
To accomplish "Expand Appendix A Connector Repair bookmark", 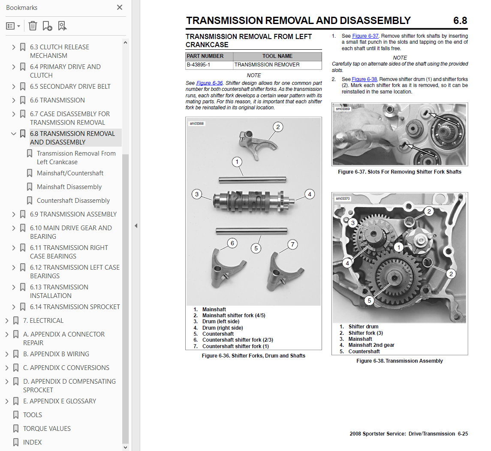I will click(x=7, y=334).
